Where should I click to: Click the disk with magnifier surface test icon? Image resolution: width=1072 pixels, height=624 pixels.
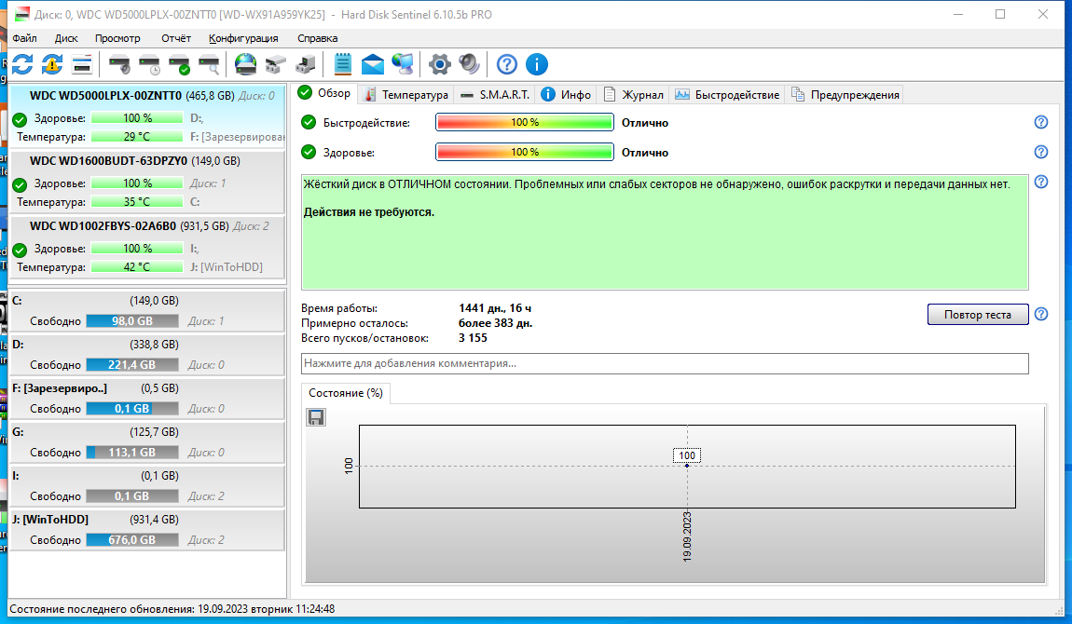coord(209,65)
